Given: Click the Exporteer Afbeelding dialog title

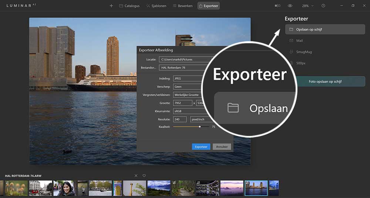Looking at the screenshot, I should click(156, 50).
